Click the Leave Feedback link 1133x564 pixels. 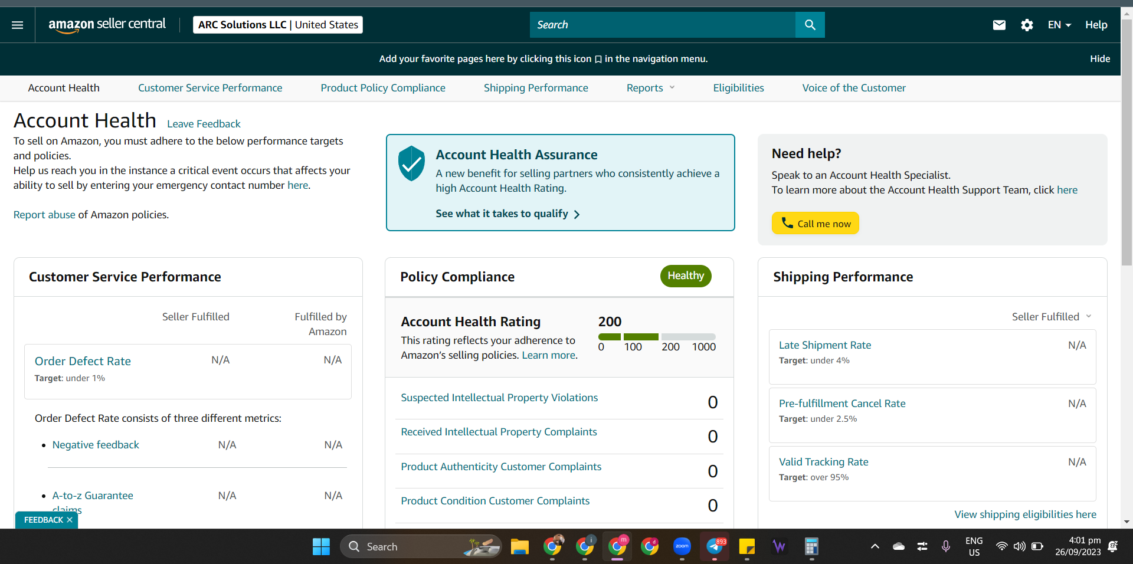point(204,124)
